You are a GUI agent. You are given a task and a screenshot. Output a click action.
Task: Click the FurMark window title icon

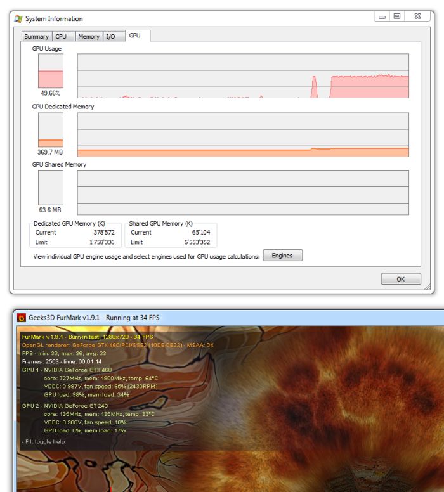(22, 318)
